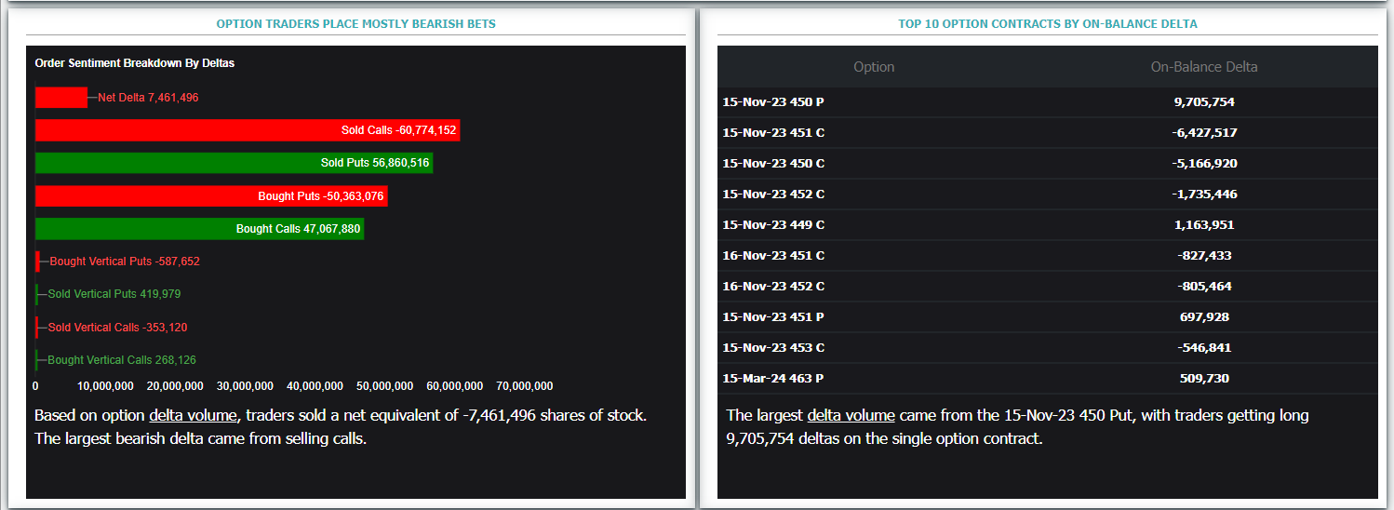Click 'Order Sentiment Breakdown By Deltas' chart title
The width and height of the screenshot is (1394, 510).
[x=135, y=63]
